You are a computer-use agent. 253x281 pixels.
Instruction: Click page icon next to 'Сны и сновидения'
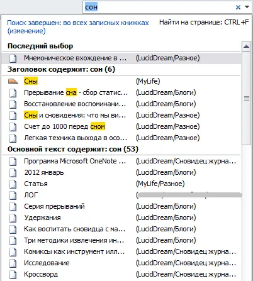pos(13,115)
